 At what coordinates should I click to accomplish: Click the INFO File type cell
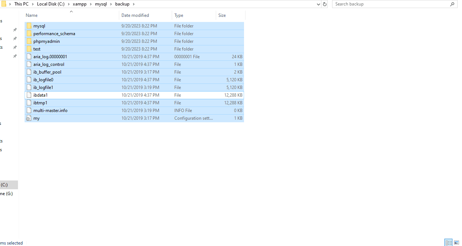(x=183, y=111)
